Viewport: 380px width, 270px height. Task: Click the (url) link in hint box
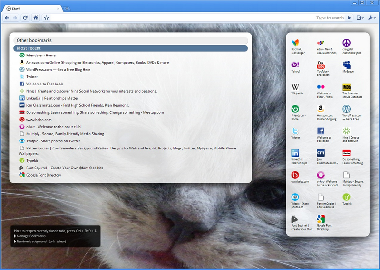coord(52,242)
